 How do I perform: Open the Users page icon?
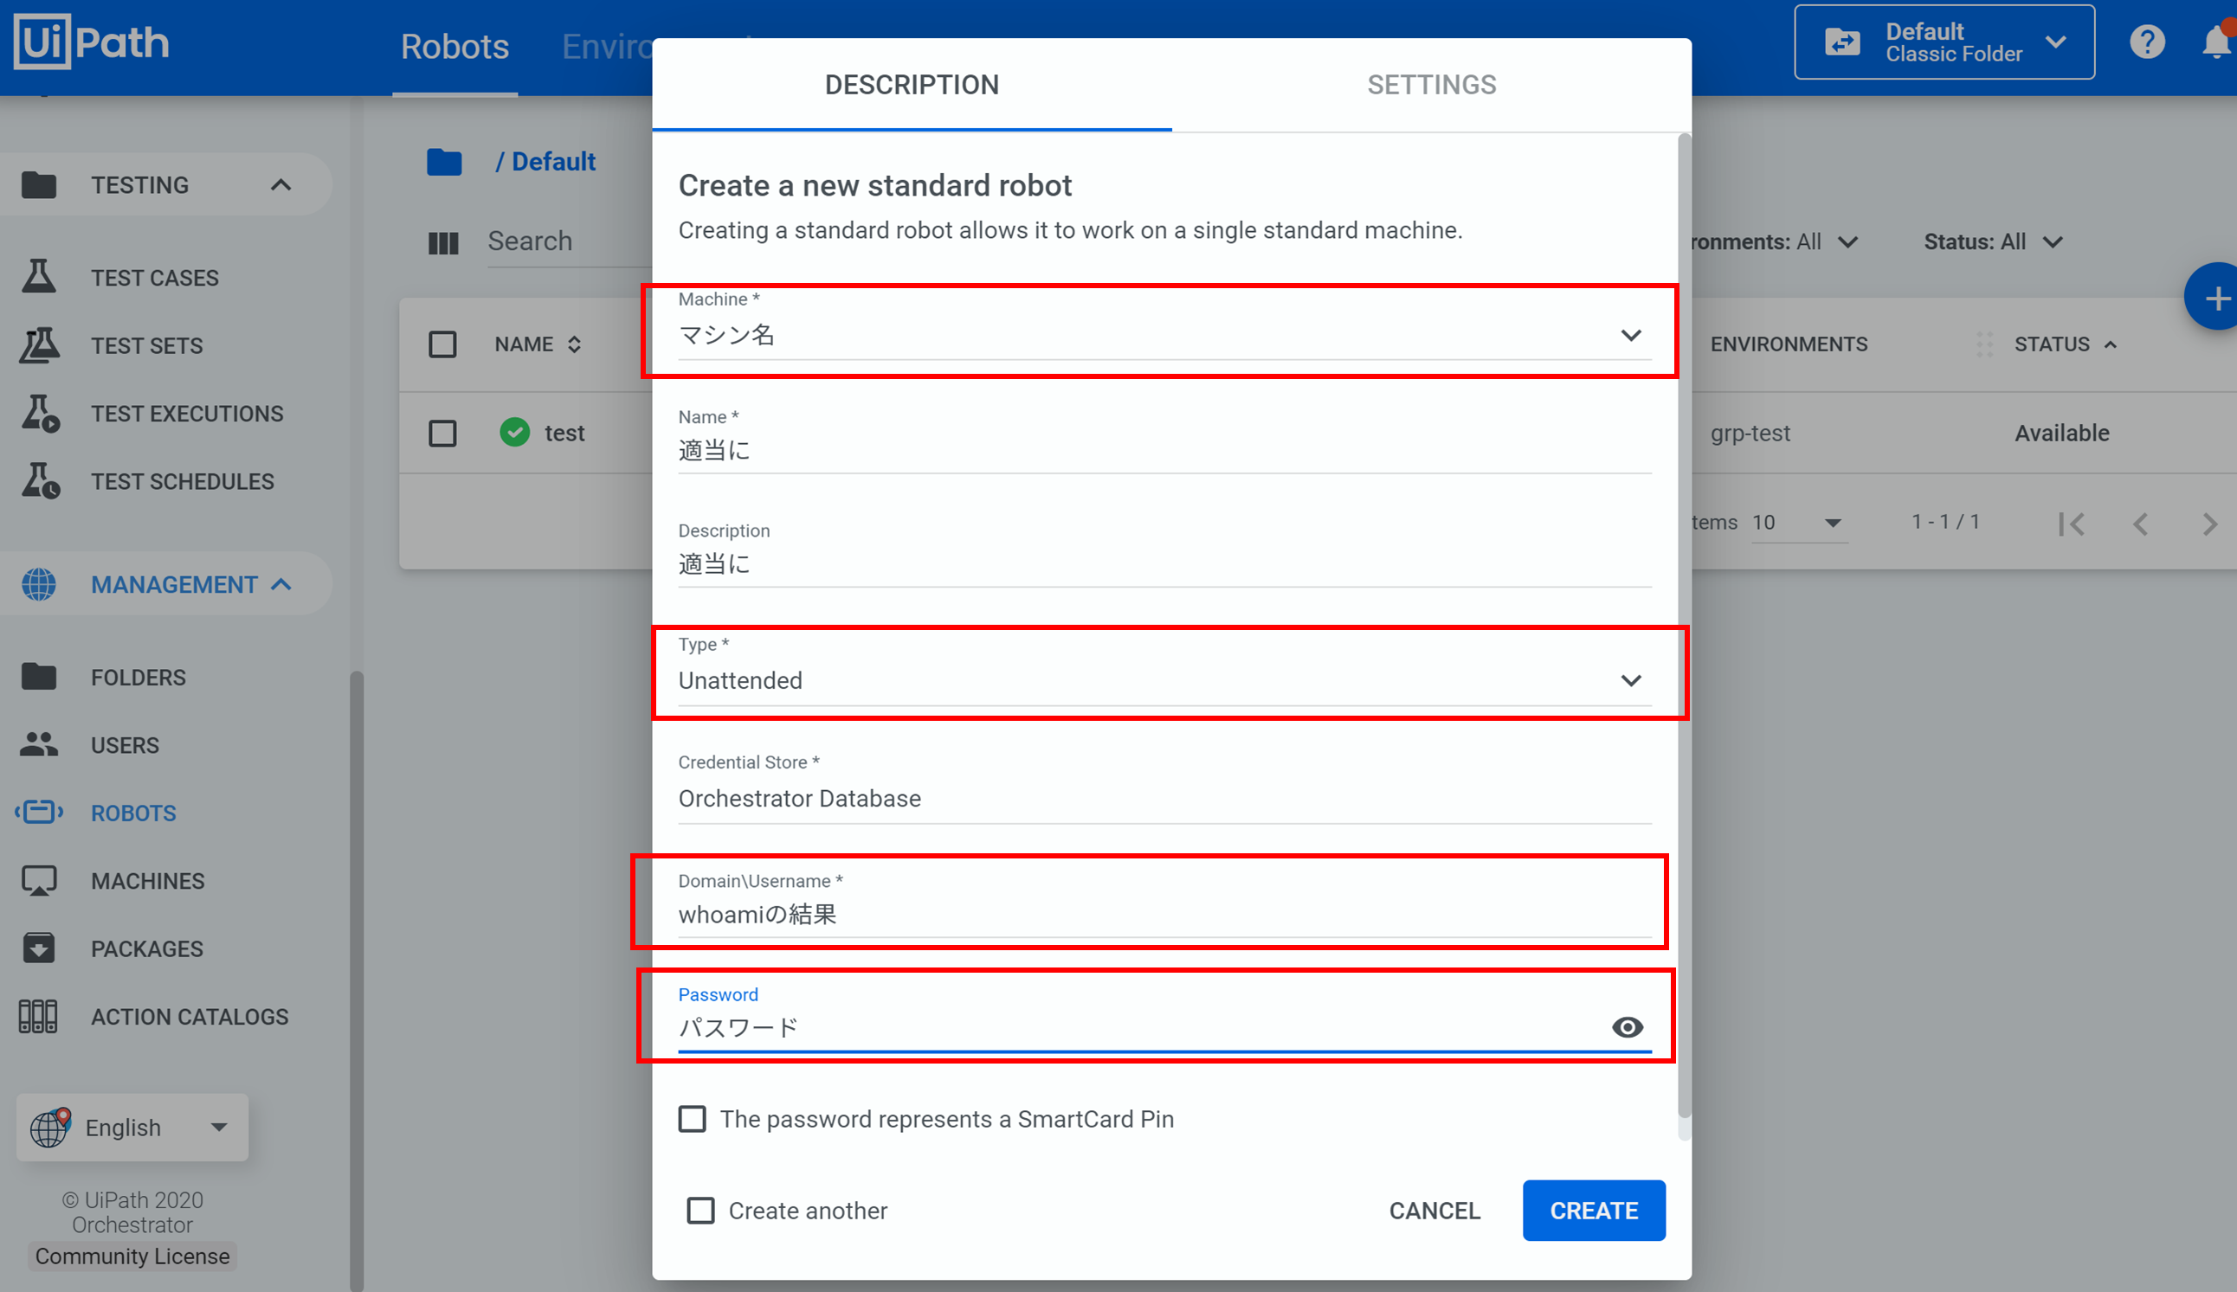pyautogui.click(x=39, y=744)
